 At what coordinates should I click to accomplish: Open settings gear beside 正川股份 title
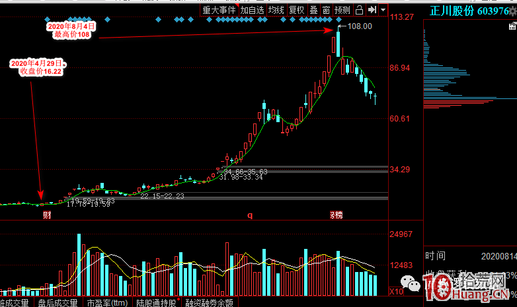tap(513, 12)
